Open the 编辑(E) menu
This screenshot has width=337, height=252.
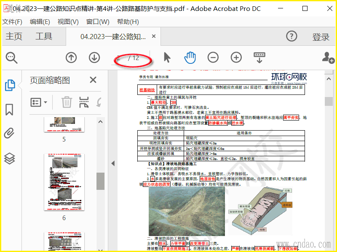point(40,22)
